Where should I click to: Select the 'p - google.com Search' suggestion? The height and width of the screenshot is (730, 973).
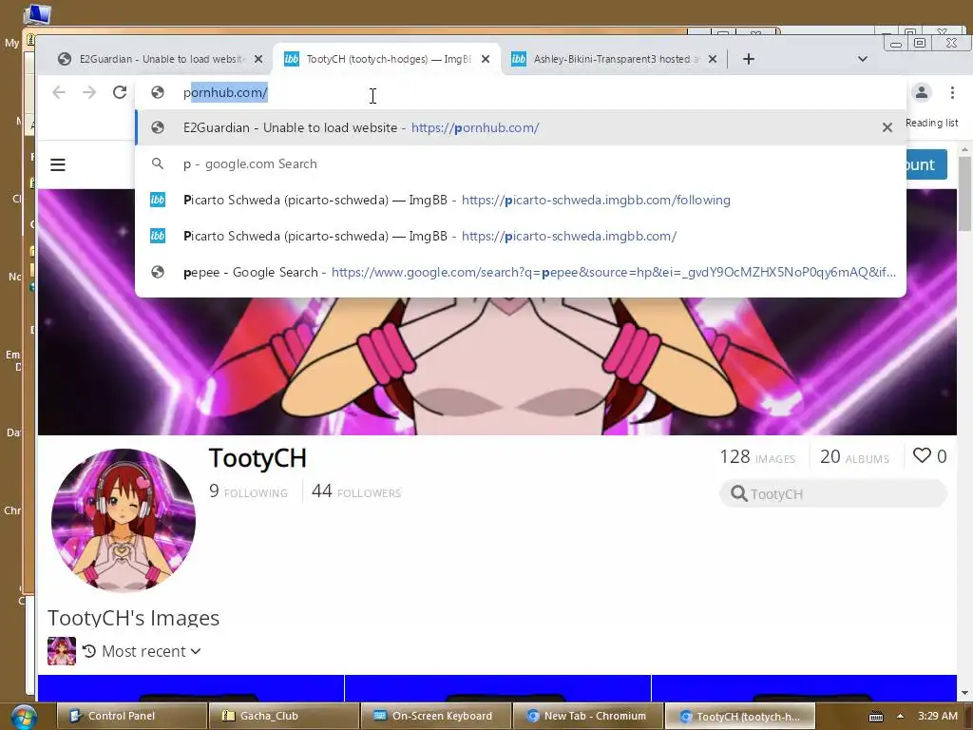pyautogui.click(x=521, y=163)
